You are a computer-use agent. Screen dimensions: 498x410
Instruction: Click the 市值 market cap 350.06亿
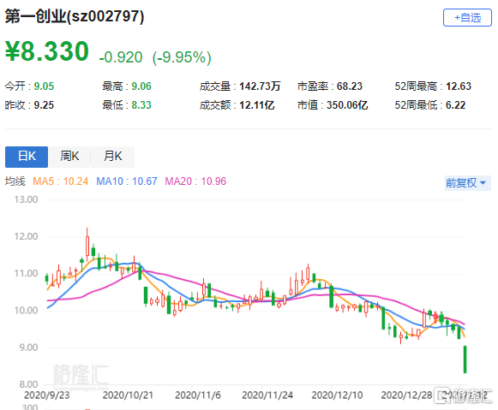pyautogui.click(x=347, y=105)
